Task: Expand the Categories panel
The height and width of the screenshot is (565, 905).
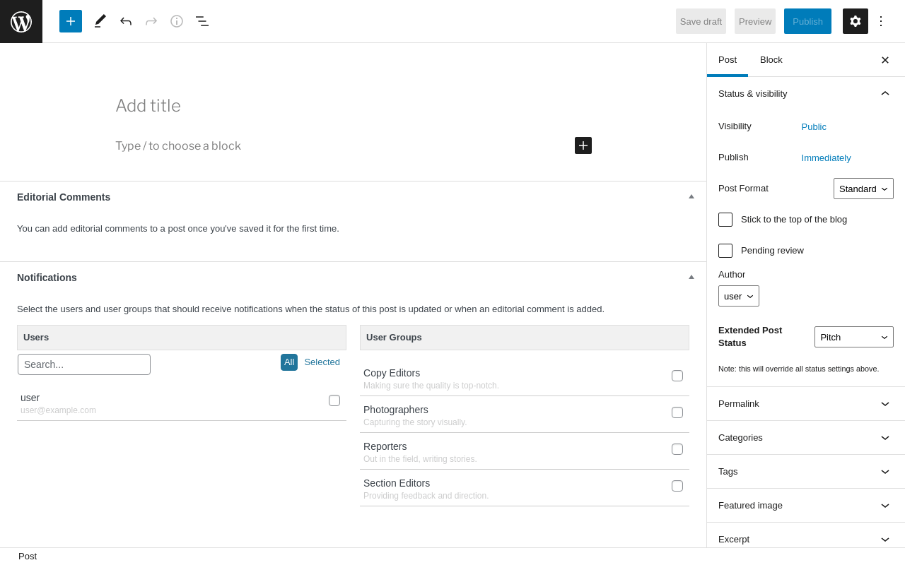Action: pyautogui.click(x=806, y=438)
